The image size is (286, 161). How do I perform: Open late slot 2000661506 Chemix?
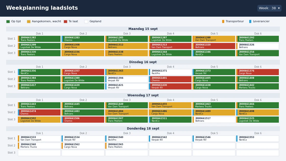pos(83,120)
